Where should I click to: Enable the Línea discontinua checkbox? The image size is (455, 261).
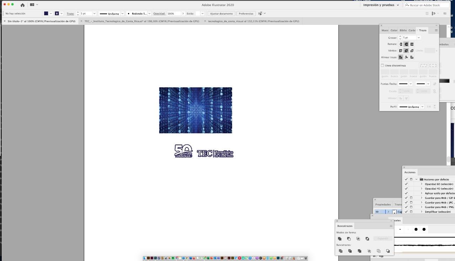[x=382, y=65]
